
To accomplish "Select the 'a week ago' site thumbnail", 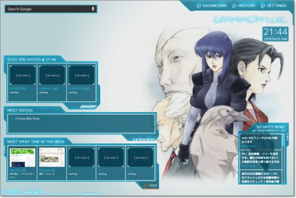I will pos(52,75).
